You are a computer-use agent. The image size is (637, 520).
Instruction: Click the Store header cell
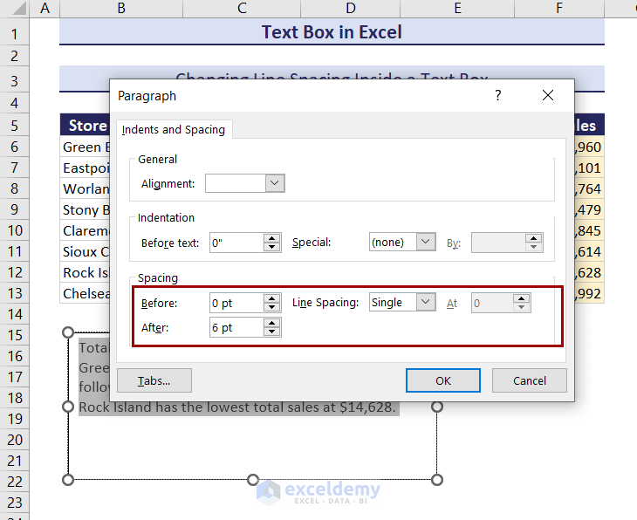[x=85, y=125]
